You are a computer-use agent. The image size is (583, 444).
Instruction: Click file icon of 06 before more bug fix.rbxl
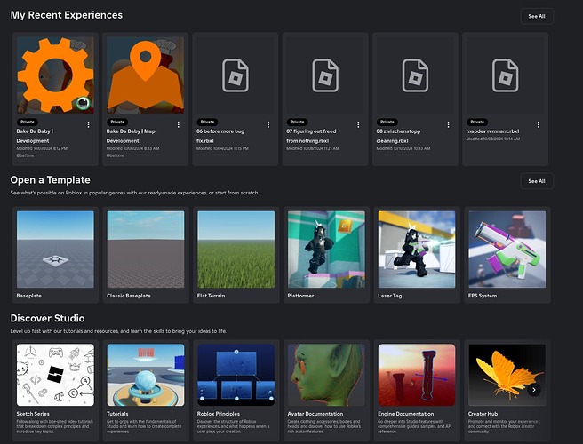coord(236,75)
